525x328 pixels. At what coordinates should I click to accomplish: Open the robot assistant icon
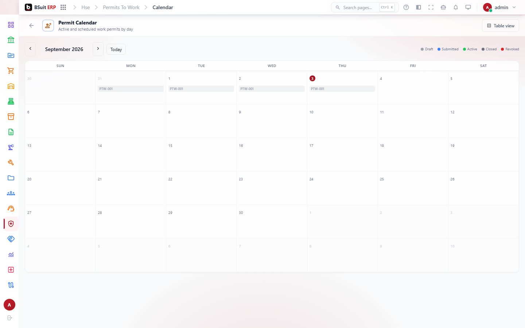click(x=443, y=7)
